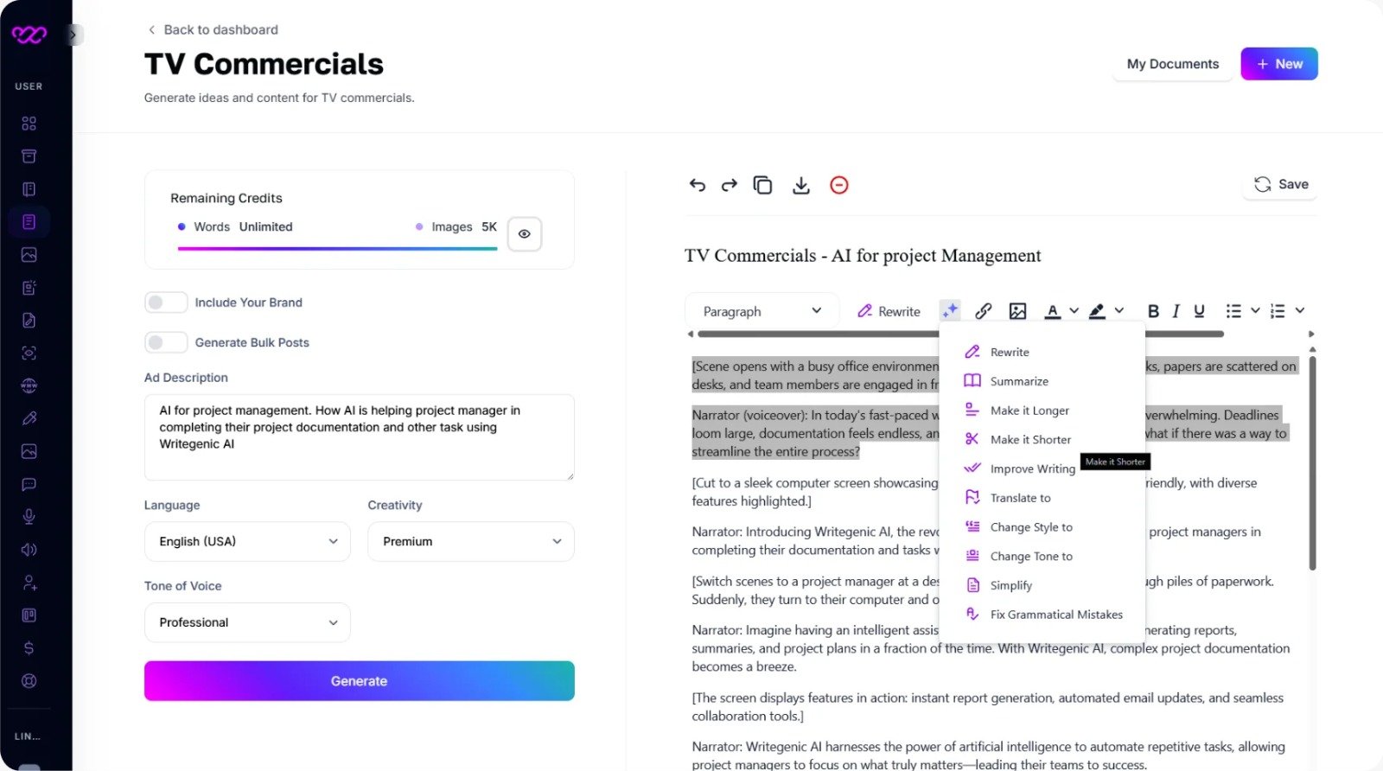Insert a link using the link icon
Image resolution: width=1383 pixels, height=771 pixels.
[x=983, y=311]
